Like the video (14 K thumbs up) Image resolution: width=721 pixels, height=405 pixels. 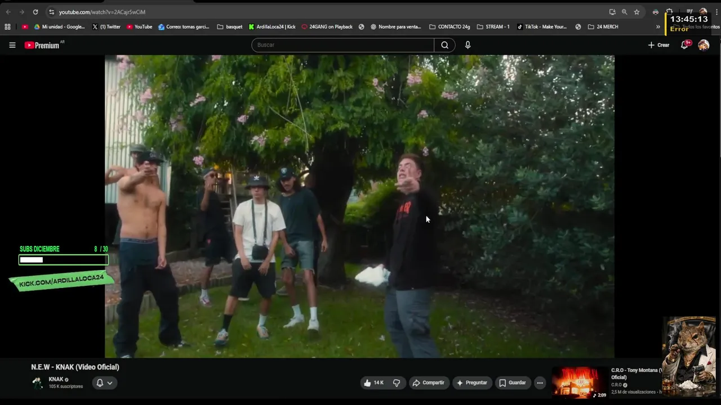374,383
